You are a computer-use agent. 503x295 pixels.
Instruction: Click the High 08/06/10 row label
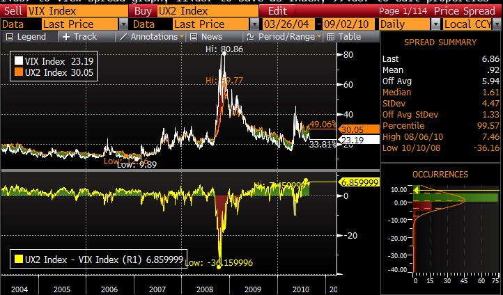click(x=412, y=137)
